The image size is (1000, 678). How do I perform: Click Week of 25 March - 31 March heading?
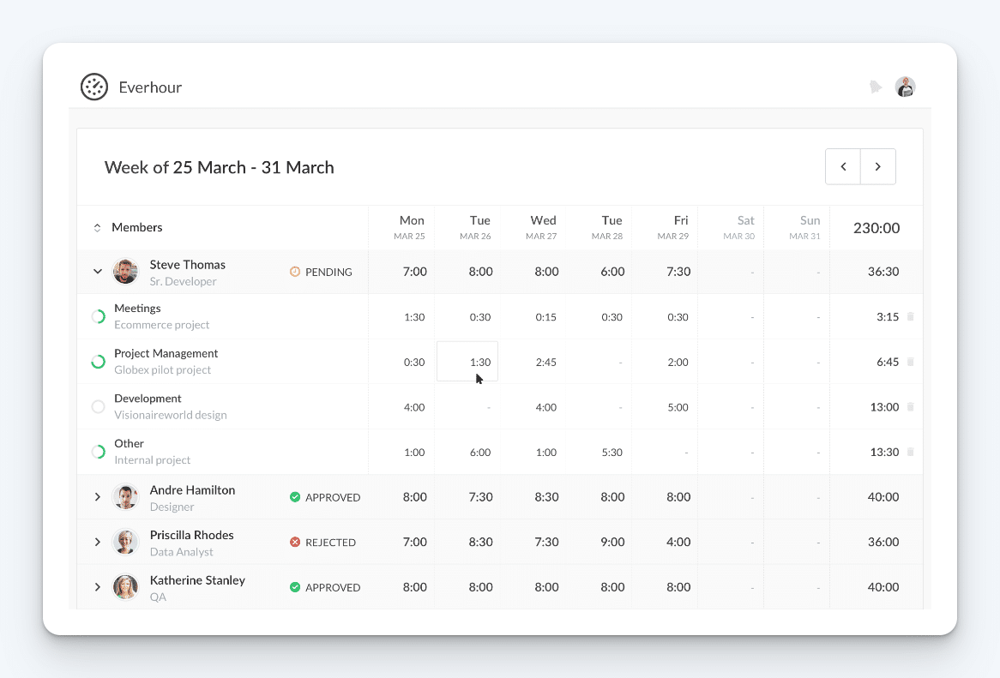click(220, 168)
